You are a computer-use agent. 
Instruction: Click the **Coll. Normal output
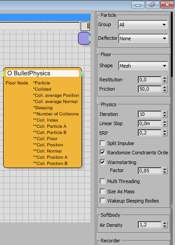click(47, 151)
